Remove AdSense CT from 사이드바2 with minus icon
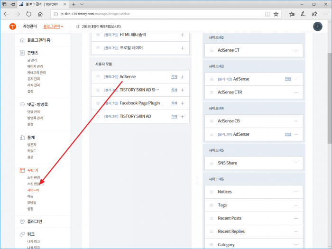The image size is (332, 249). coord(296,50)
